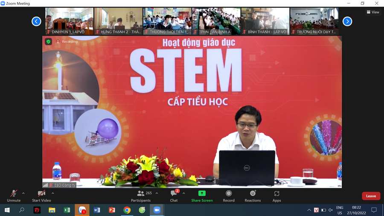Unmute the microphone
This screenshot has height=216, width=384.
(x=14, y=196)
